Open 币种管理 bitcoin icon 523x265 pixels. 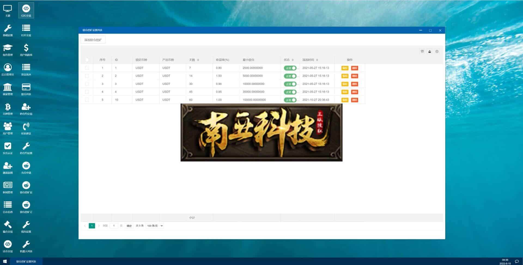(8, 109)
